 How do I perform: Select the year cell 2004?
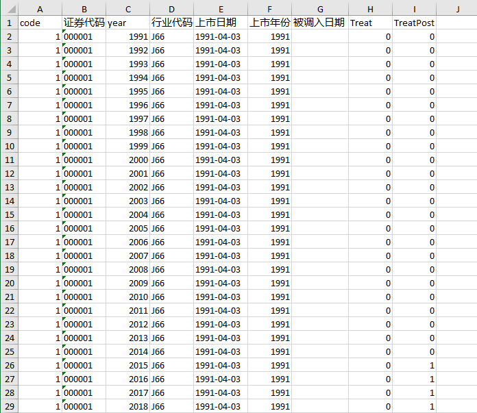click(x=127, y=214)
